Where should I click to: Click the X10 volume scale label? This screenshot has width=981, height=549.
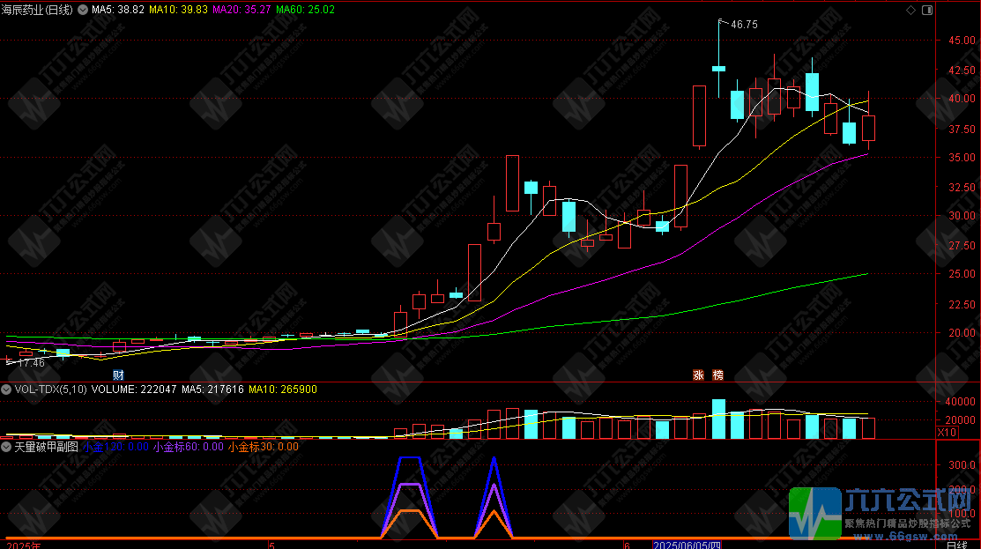point(946,433)
